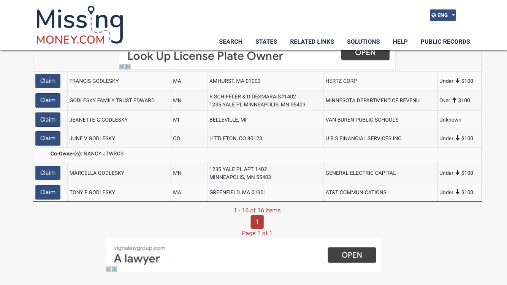This screenshot has width=507, height=285.
Task: Claim the FRANCIS GODLESKY property
Action: pyautogui.click(x=48, y=81)
